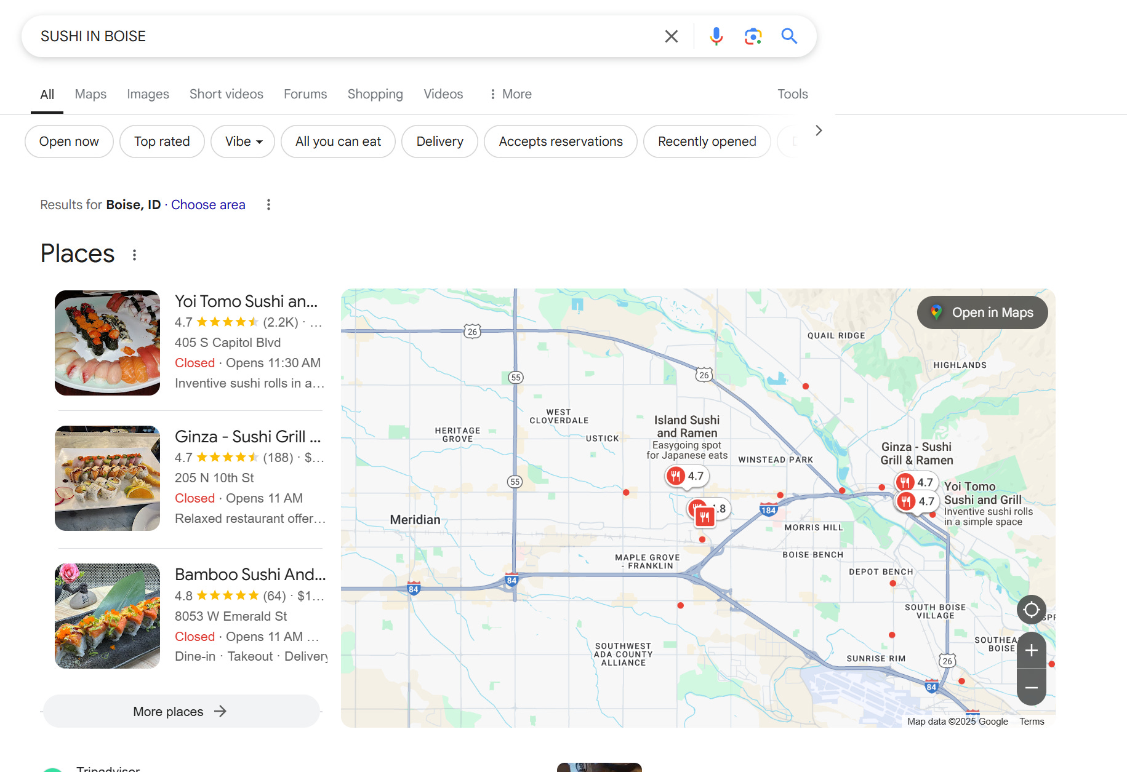This screenshot has width=1127, height=772.
Task: Toggle the Open now filter chip
Action: 69,141
